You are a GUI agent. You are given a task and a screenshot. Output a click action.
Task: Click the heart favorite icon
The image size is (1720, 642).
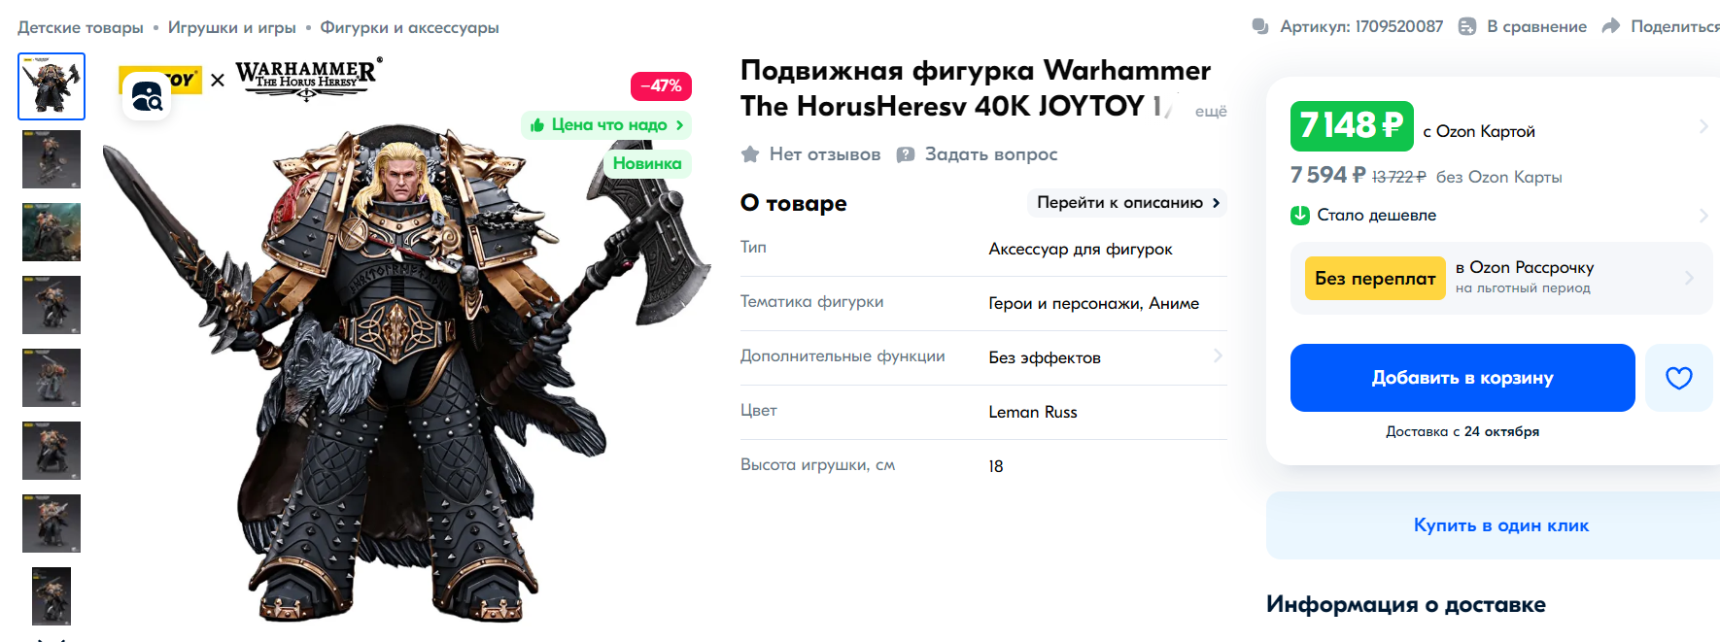[1678, 378]
